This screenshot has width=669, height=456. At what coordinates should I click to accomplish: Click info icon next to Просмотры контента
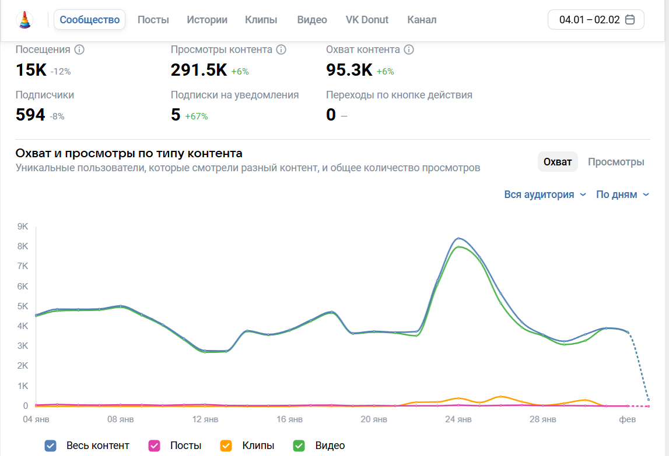coord(281,50)
